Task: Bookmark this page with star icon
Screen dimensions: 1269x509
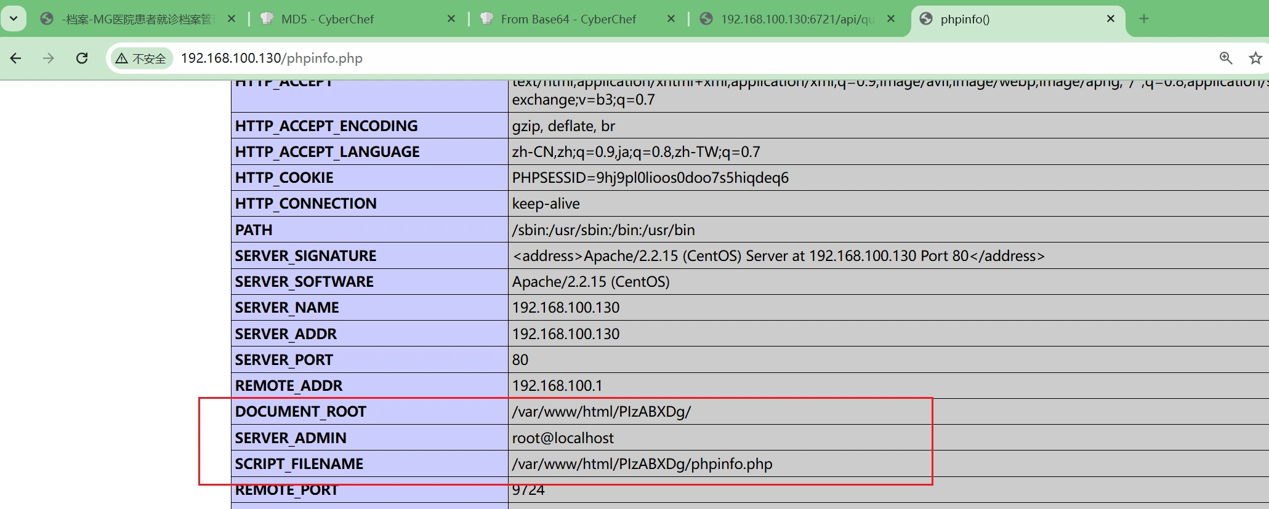Action: point(1255,58)
